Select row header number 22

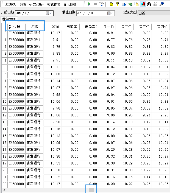[x=5, y=184]
